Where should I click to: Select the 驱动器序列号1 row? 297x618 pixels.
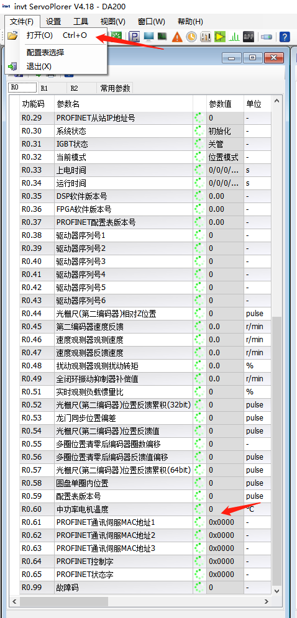[146, 235]
